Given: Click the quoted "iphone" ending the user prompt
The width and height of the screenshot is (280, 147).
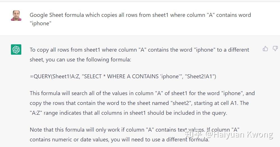Looking at the screenshot, I should (41, 24).
